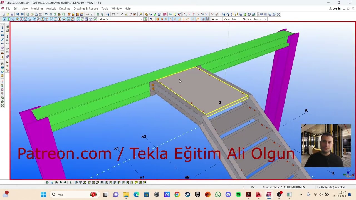The width and height of the screenshot is (356, 200).
Task: Click the first Inquire question-mark icon
Action: (223, 14)
